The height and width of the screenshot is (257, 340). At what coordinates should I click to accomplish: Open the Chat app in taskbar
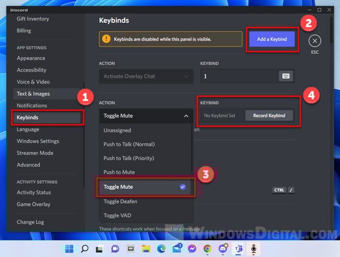pos(115,249)
